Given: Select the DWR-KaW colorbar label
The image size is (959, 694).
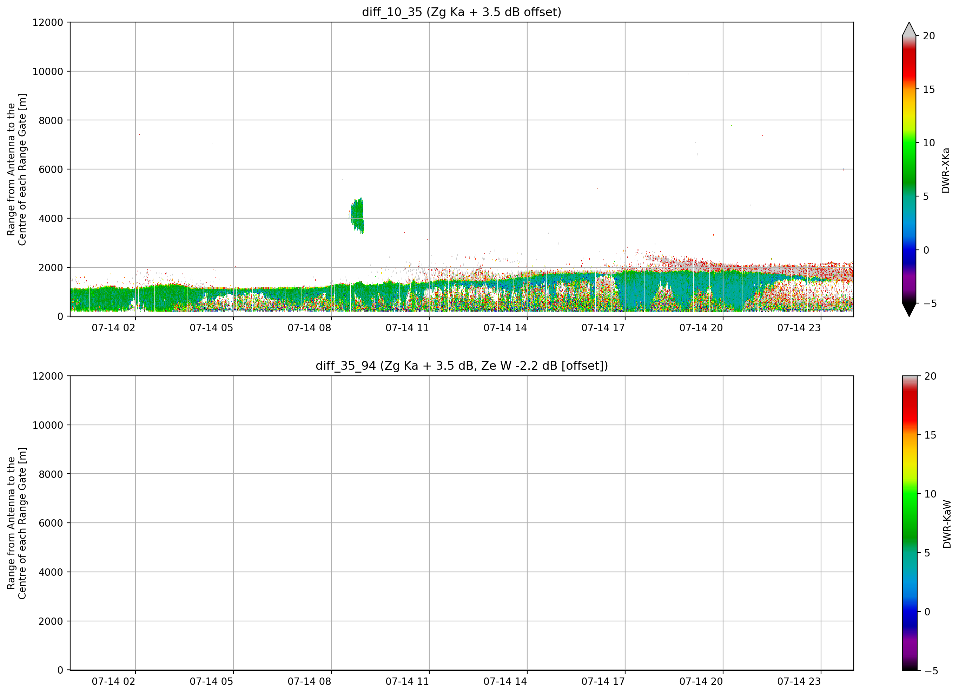Looking at the screenshot, I should click(947, 524).
